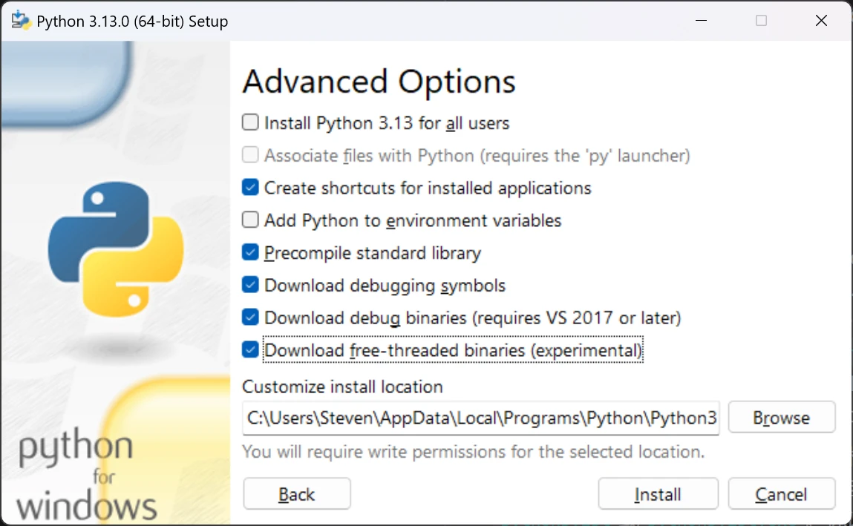This screenshot has width=853, height=526.
Task: Uncheck Download debugging symbols
Action: tap(251, 285)
